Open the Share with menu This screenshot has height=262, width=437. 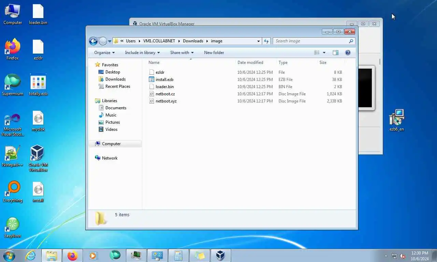click(x=182, y=53)
